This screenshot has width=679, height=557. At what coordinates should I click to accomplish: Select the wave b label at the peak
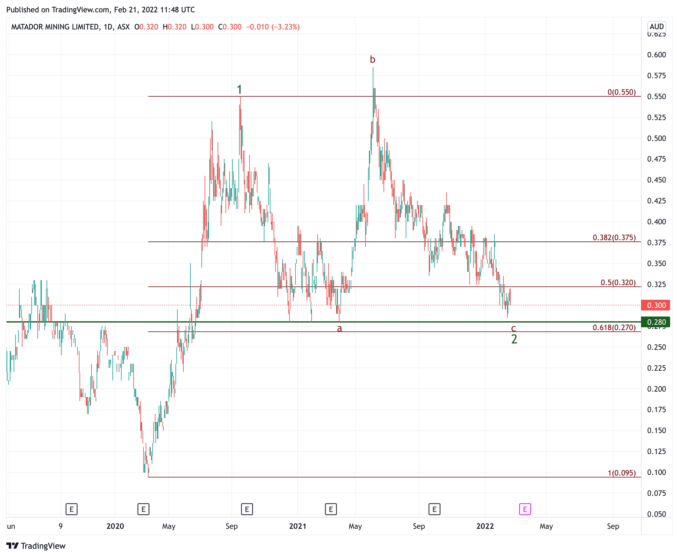click(x=372, y=59)
